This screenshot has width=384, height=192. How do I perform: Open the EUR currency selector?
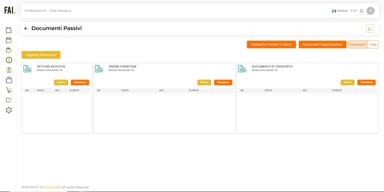(354, 11)
